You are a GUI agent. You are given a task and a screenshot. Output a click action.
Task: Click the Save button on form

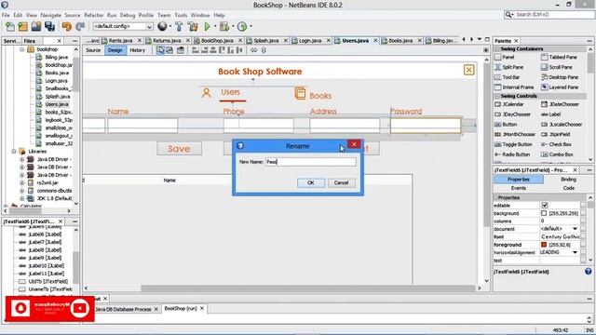click(x=179, y=149)
